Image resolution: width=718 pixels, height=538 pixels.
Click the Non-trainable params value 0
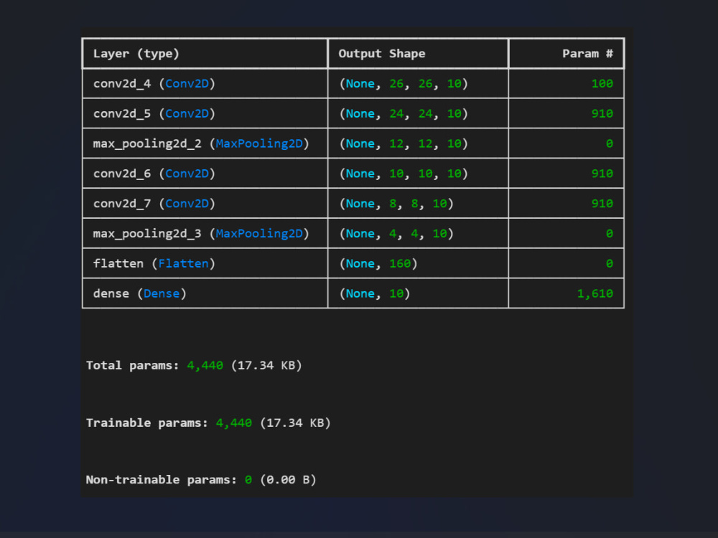(248, 480)
